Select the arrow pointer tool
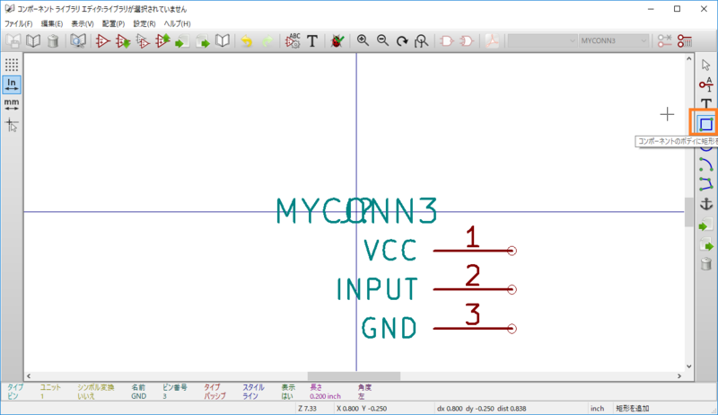Screen dimensions: 718x415 tap(705, 65)
